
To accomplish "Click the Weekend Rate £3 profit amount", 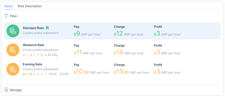I will (157, 52).
